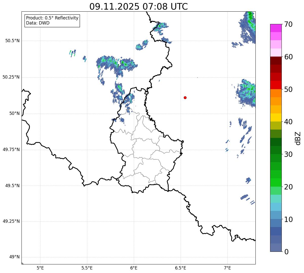Screen dimensions: 304x273
Task: Click the 6°E longitude axis label
Action: (x=134, y=268)
